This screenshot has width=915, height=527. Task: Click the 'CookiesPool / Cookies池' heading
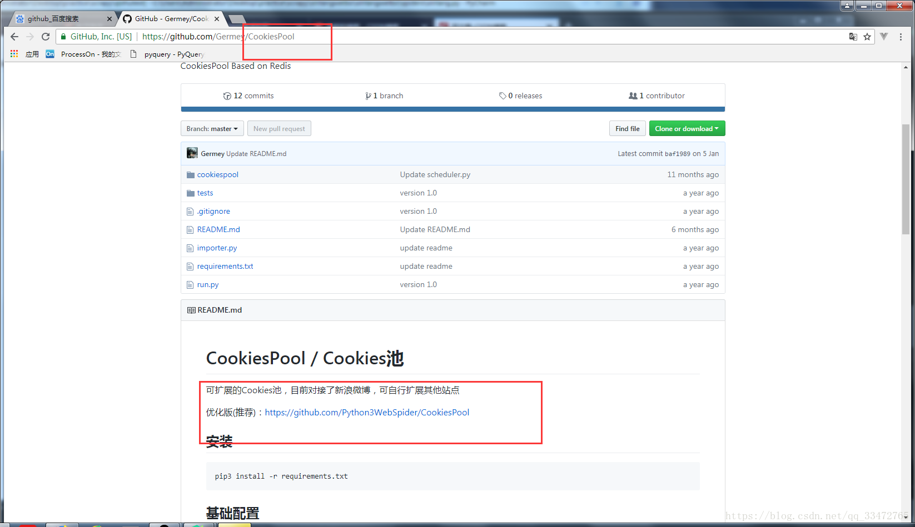305,358
